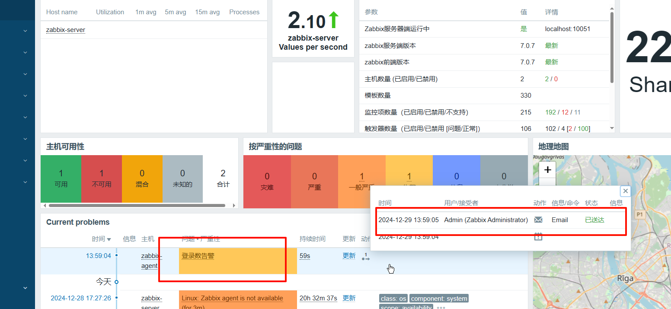Click 更新 for the 登录数告警 problem
Viewport: 671px width, 309px height.
(x=349, y=255)
